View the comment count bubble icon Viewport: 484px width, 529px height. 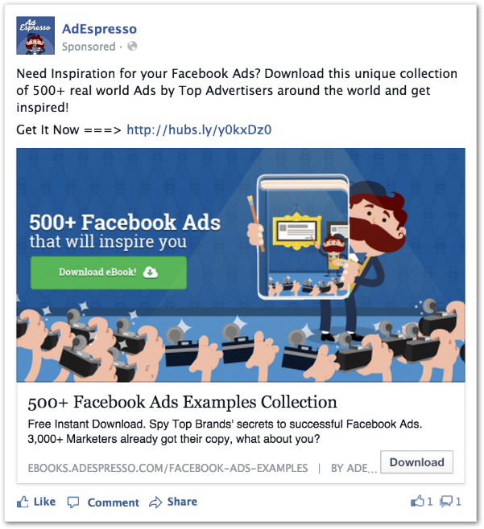point(446,502)
